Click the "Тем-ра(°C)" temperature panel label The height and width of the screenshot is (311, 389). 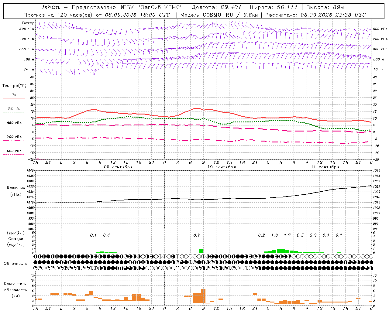click(14, 86)
